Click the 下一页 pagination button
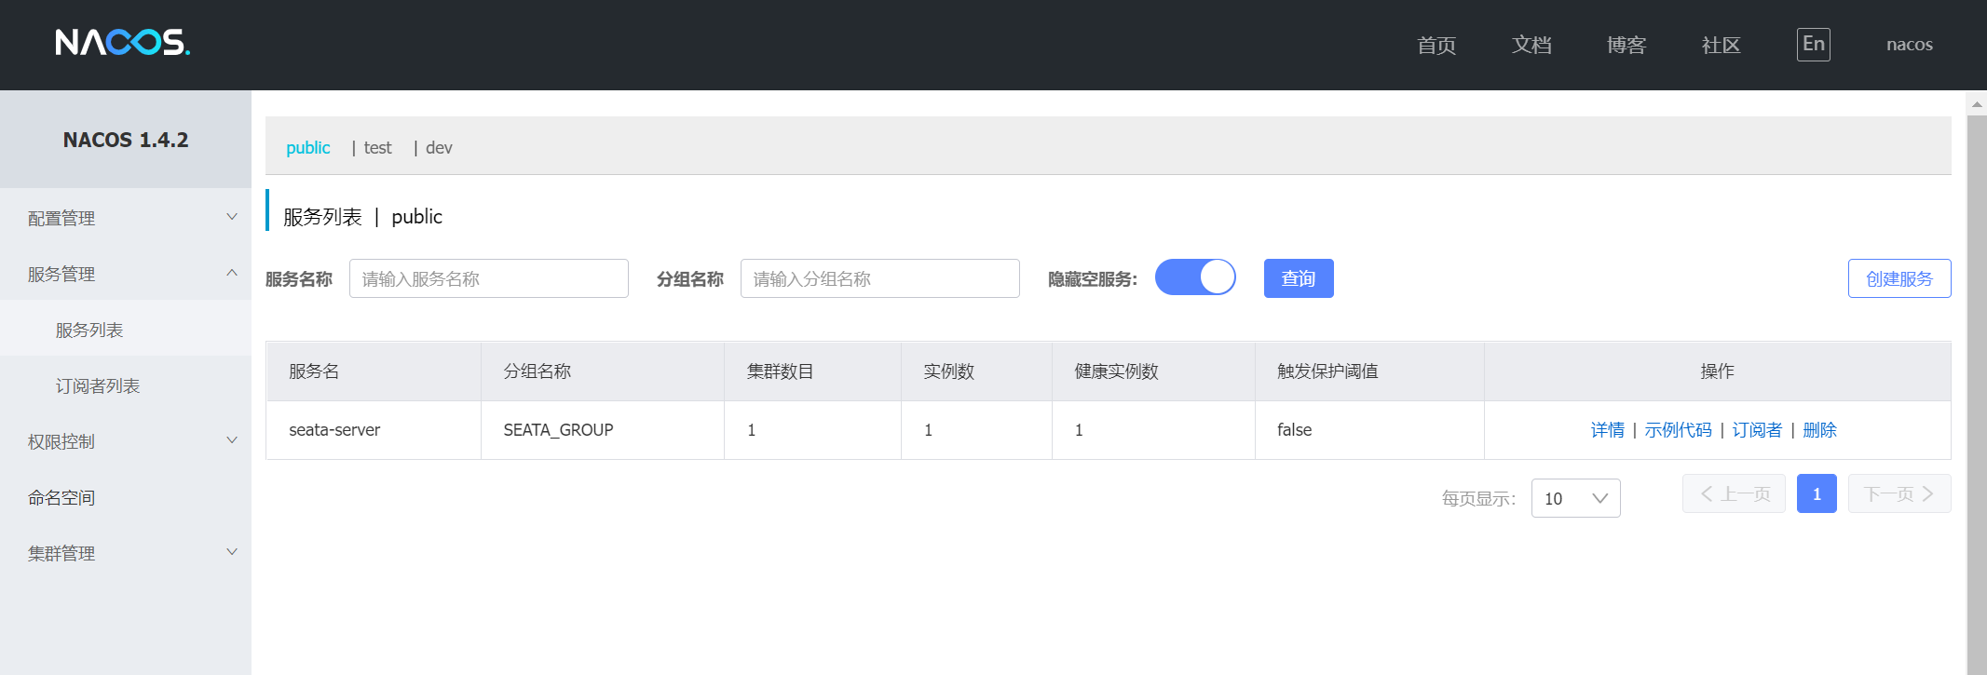Screen dimensions: 1987x675 1899,493
